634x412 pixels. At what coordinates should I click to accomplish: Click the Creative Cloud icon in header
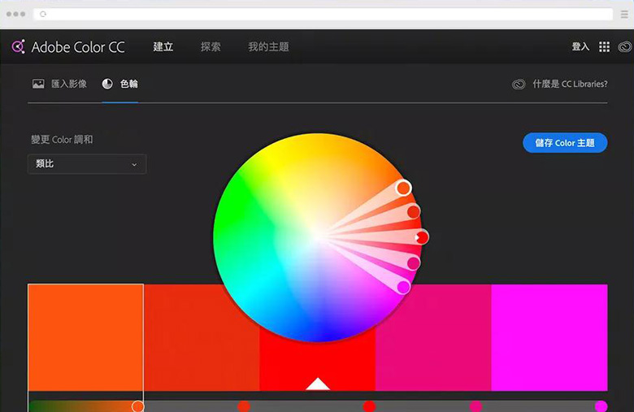click(x=623, y=47)
